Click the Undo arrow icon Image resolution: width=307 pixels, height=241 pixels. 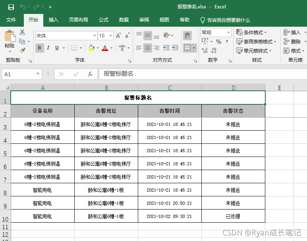23,7
